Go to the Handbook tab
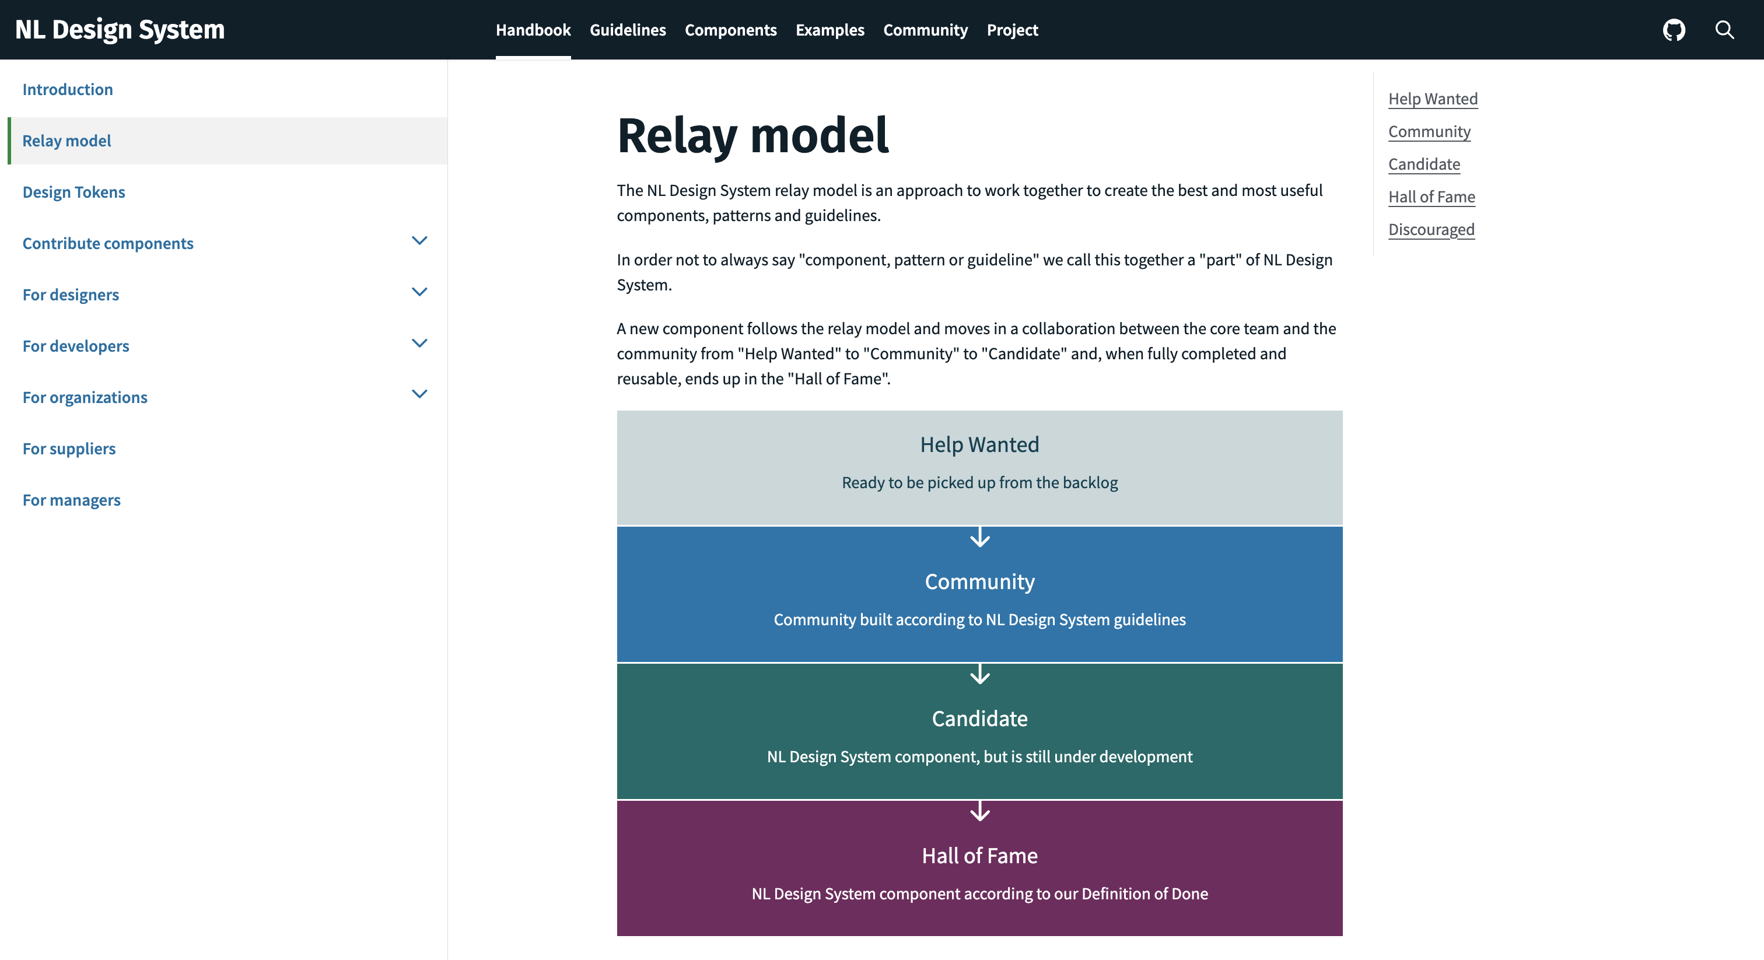 point(533,30)
